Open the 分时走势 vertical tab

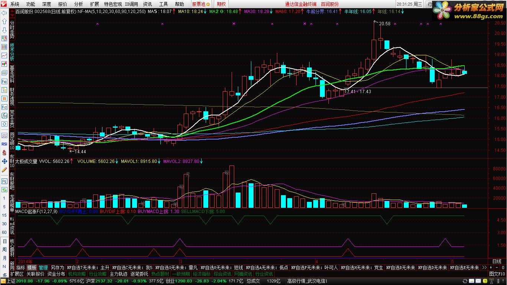(12, 30)
